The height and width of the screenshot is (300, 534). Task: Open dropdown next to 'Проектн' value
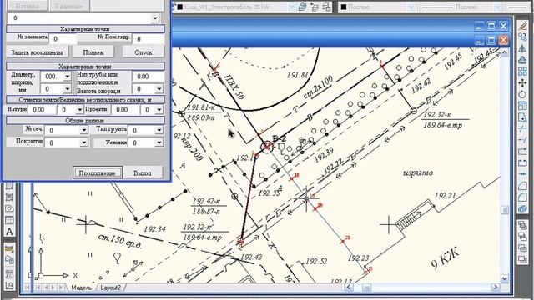click(x=159, y=110)
